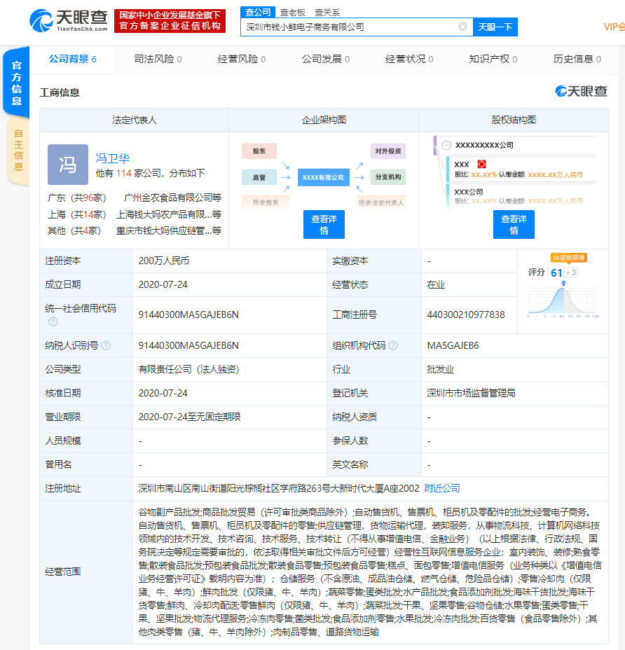625x650 pixels.
Task: Switch search mode to 查老板
Action: click(x=292, y=12)
